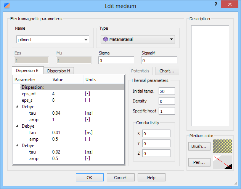This screenshot has height=189, width=241.
Task: Cancel the Edit medium dialog
Action: [x=120, y=178]
